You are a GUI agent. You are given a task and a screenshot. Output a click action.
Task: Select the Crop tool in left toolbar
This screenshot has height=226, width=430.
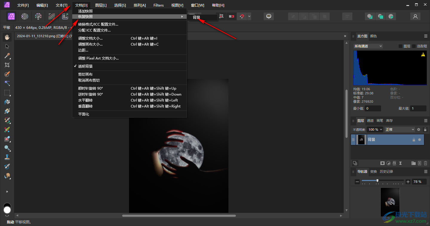(7, 65)
